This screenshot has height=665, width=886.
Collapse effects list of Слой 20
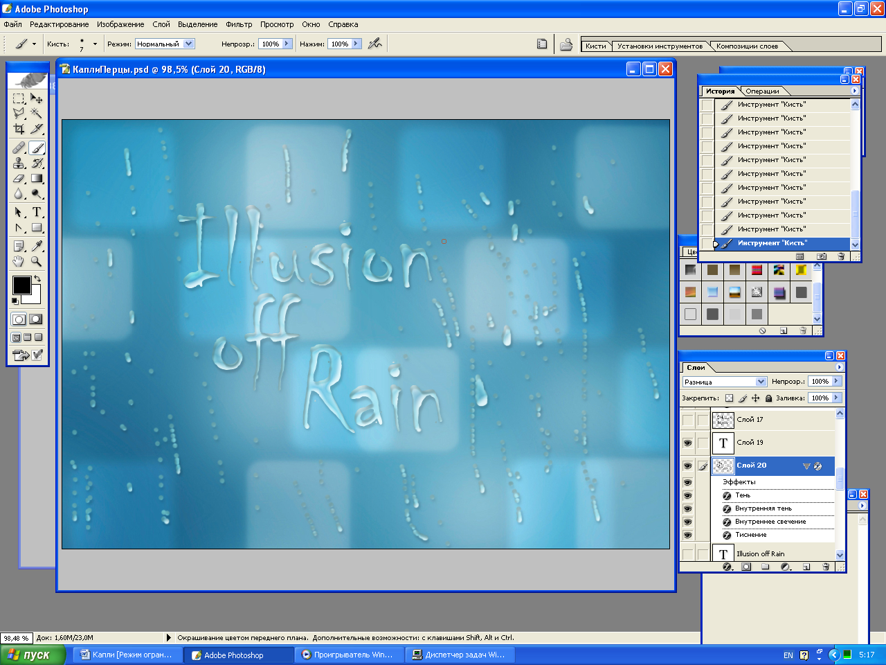[806, 466]
